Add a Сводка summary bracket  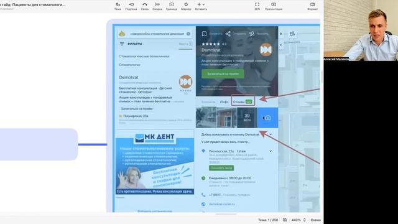[157, 6]
